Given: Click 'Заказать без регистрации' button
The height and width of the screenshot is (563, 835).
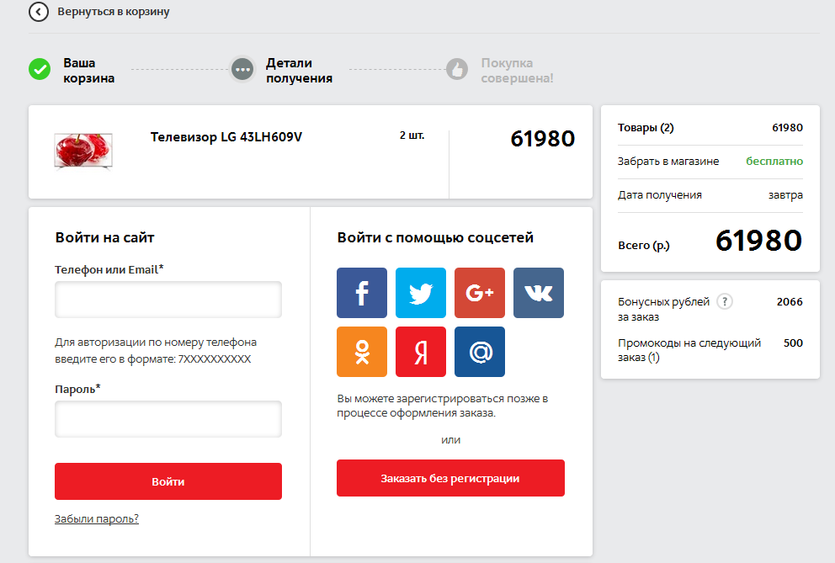Looking at the screenshot, I should click(x=450, y=478).
